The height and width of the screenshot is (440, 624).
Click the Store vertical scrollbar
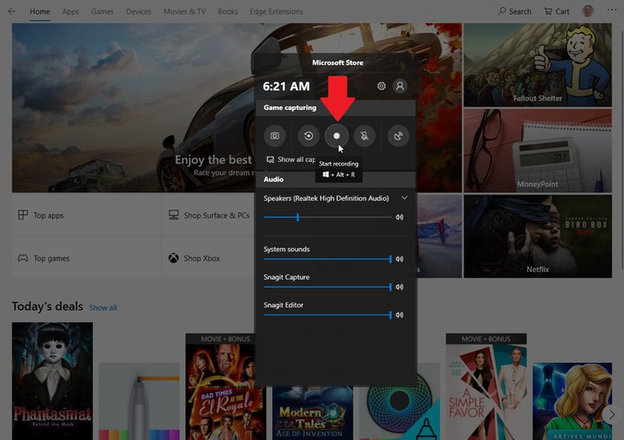pos(621,149)
